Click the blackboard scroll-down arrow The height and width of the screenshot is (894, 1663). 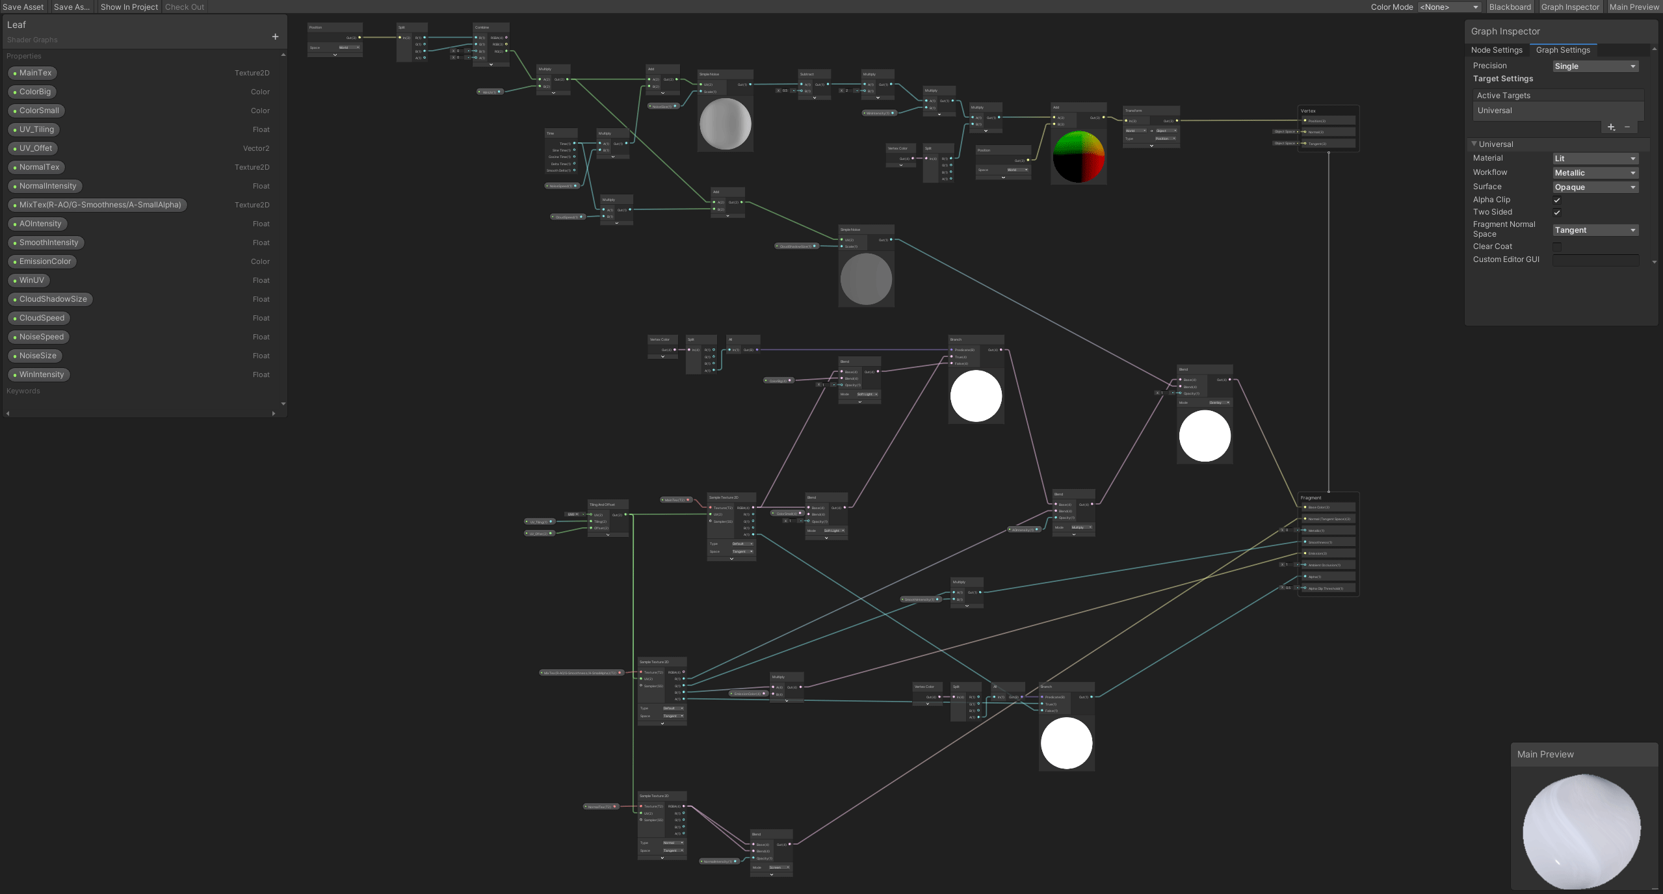(283, 404)
